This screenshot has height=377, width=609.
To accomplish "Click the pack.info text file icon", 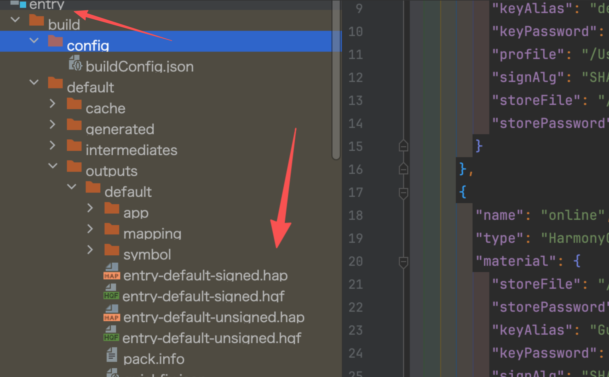I will (x=112, y=355).
